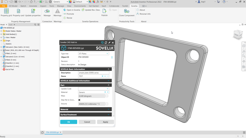Screen dimensions: 246x138
Task: Toggle Step file to Sovelia checkbox
Action: tap(79, 100)
